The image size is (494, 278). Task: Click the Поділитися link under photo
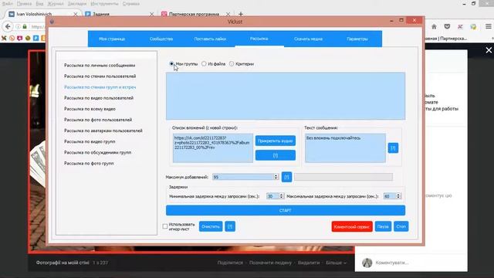(230, 263)
